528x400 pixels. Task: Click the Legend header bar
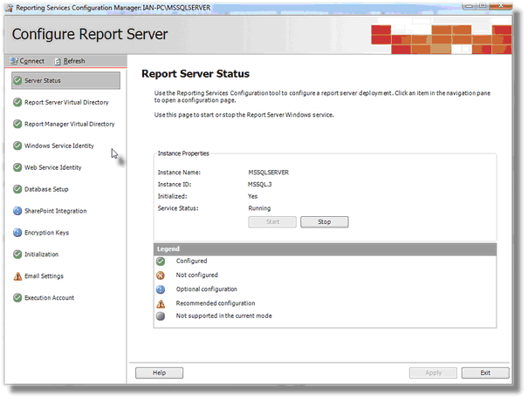pos(325,249)
